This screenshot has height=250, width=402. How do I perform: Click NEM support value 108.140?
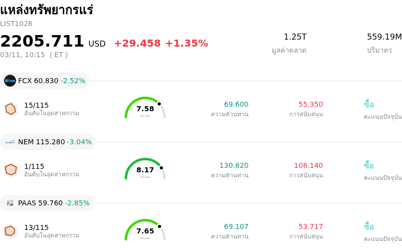coord(309,165)
